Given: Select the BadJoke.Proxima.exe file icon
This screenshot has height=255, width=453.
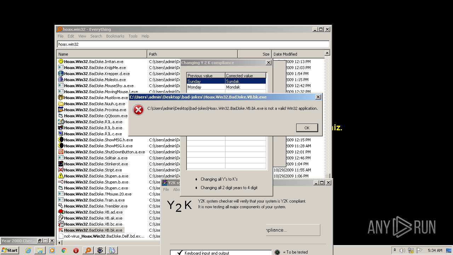Looking at the screenshot, I should (61, 109).
